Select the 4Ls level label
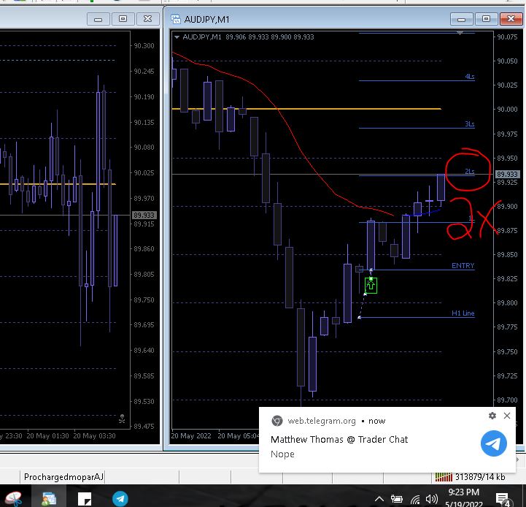Image resolution: width=526 pixels, height=507 pixels. coord(470,77)
